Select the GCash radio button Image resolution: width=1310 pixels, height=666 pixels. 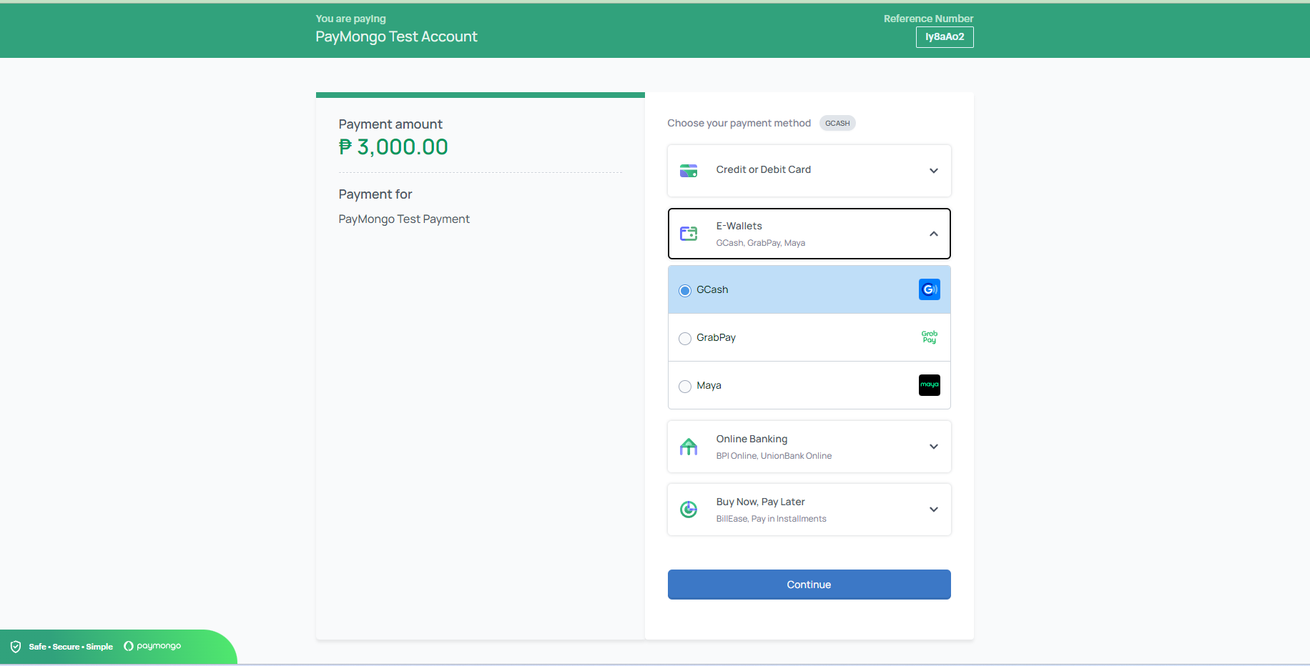click(685, 290)
